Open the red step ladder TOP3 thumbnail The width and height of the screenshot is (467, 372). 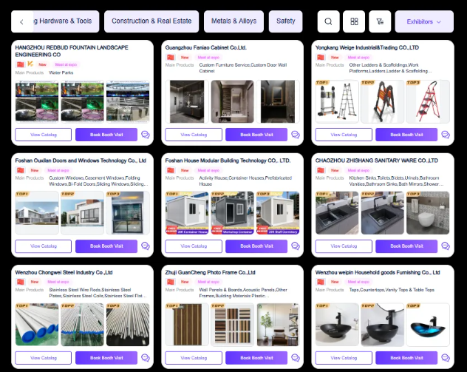pyautogui.click(x=428, y=101)
